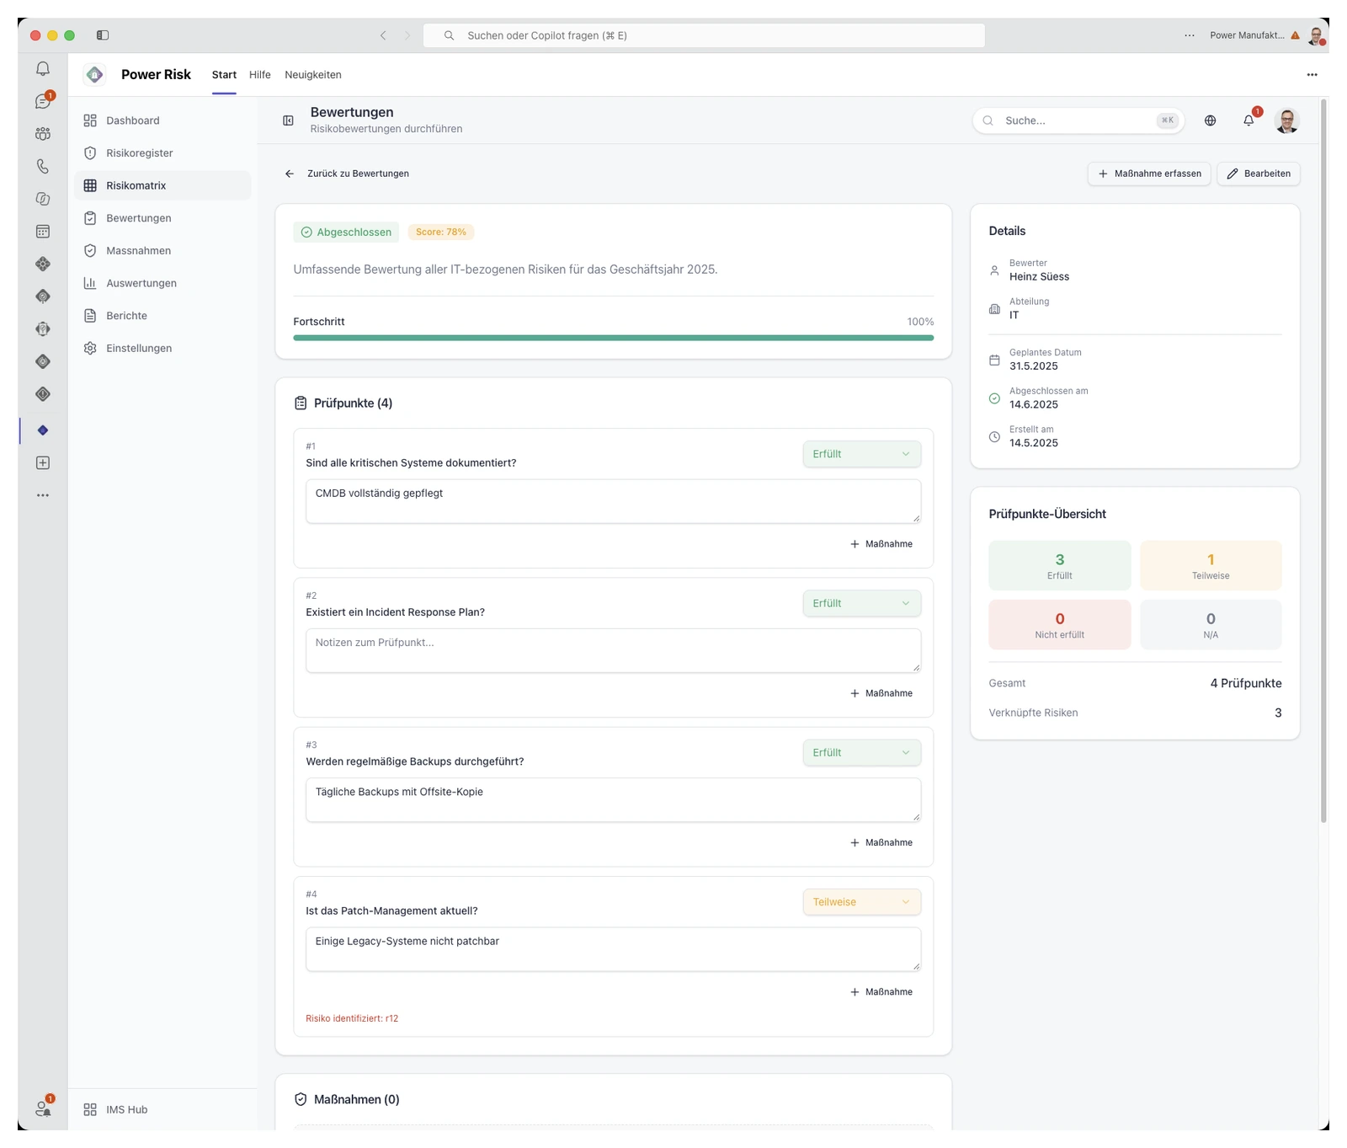Open more apps ellipsis in left rail

[x=43, y=495]
